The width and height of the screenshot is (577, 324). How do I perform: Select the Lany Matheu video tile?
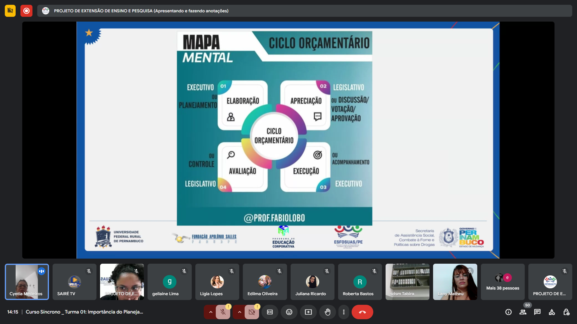455,282
